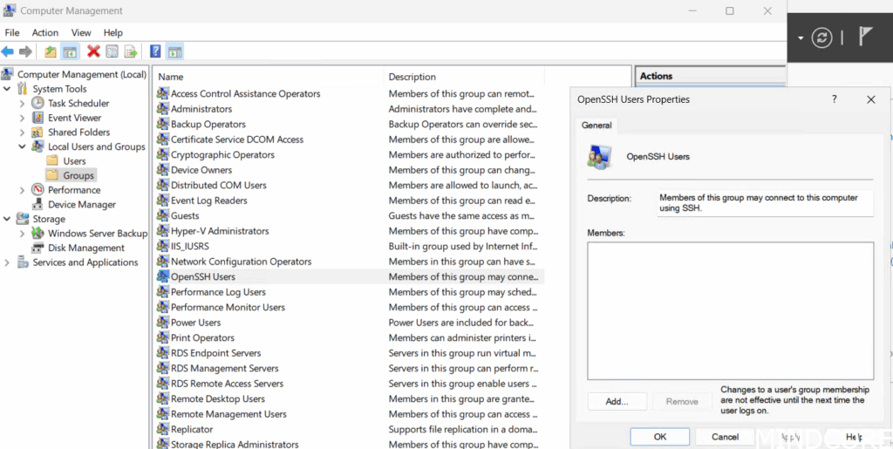This screenshot has width=893, height=449.
Task: Expand the Event Viewer node
Action: point(22,118)
